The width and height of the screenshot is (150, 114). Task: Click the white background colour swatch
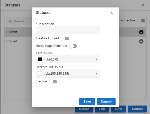tap(40, 73)
